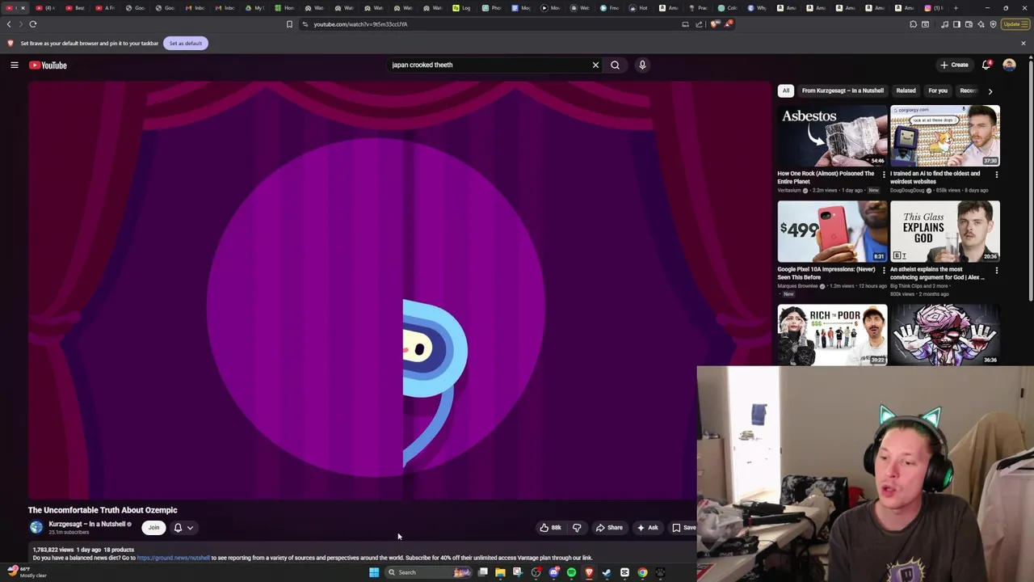Click the 'Set as default' browser button
The width and height of the screenshot is (1034, 582).
click(x=186, y=43)
